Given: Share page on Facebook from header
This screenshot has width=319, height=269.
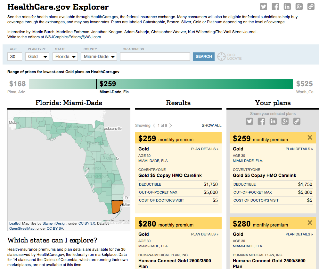Looking at the screenshot, I should (x=275, y=7).
